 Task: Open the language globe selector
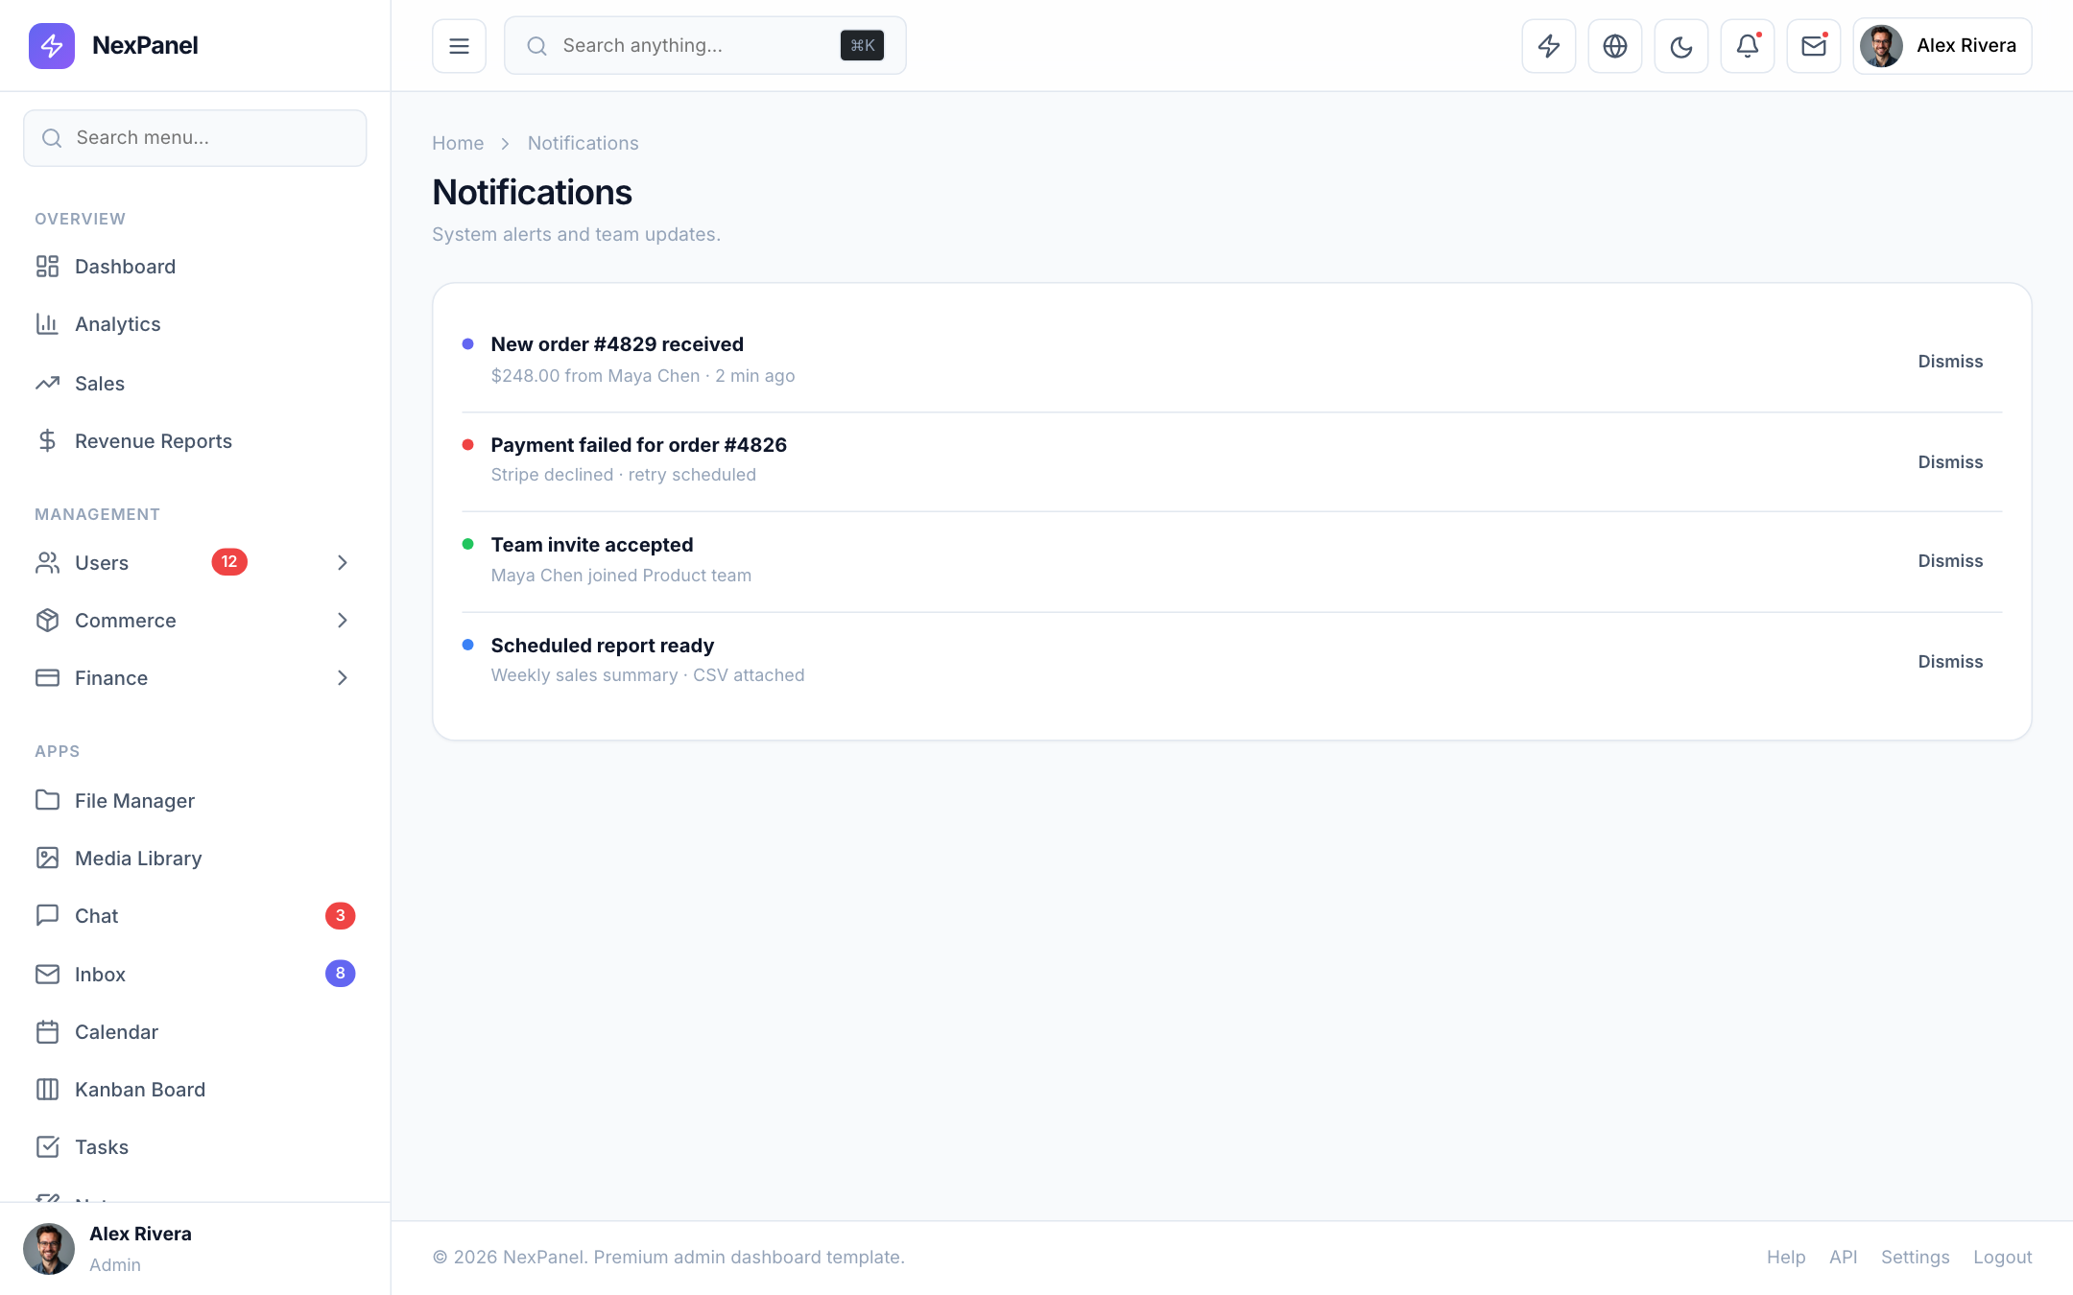coord(1615,45)
